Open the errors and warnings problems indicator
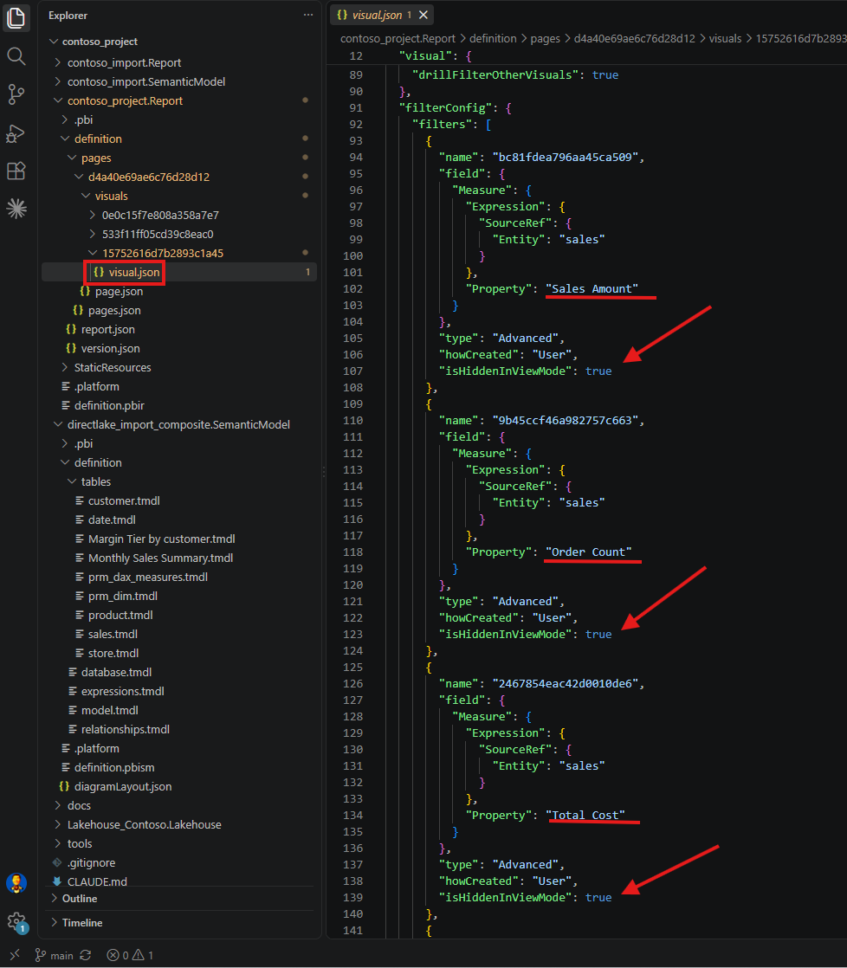 (130, 955)
